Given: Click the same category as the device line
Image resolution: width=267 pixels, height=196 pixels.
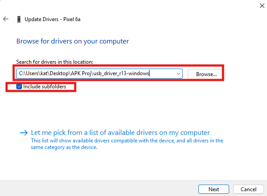Looking at the screenshot, I should click(x=64, y=147).
